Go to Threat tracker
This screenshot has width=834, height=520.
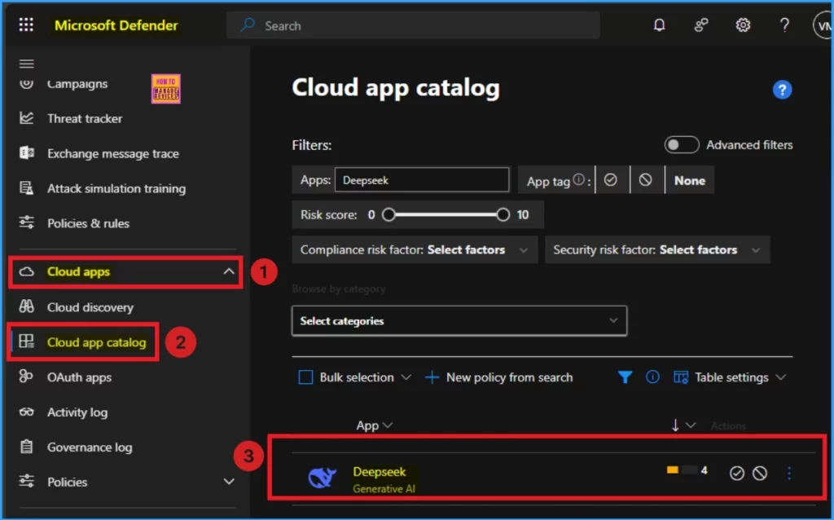85,119
